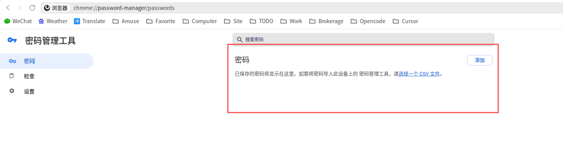This screenshot has width=563, height=163.
Task: Go forward with the browser forward arrow
Action: click(20, 8)
